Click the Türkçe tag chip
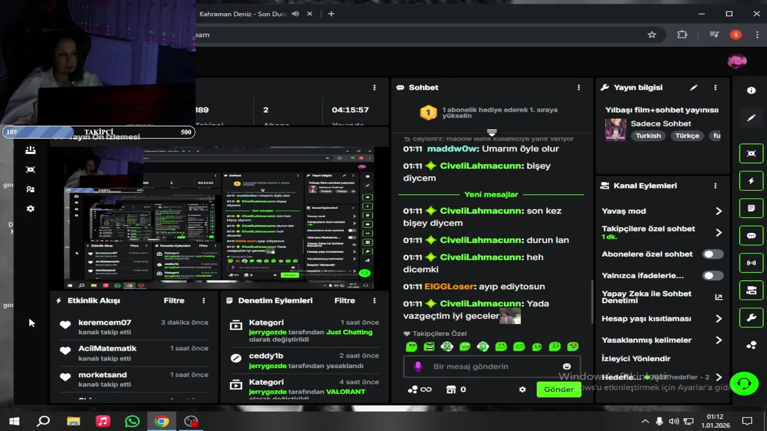The width and height of the screenshot is (767, 431). click(687, 136)
